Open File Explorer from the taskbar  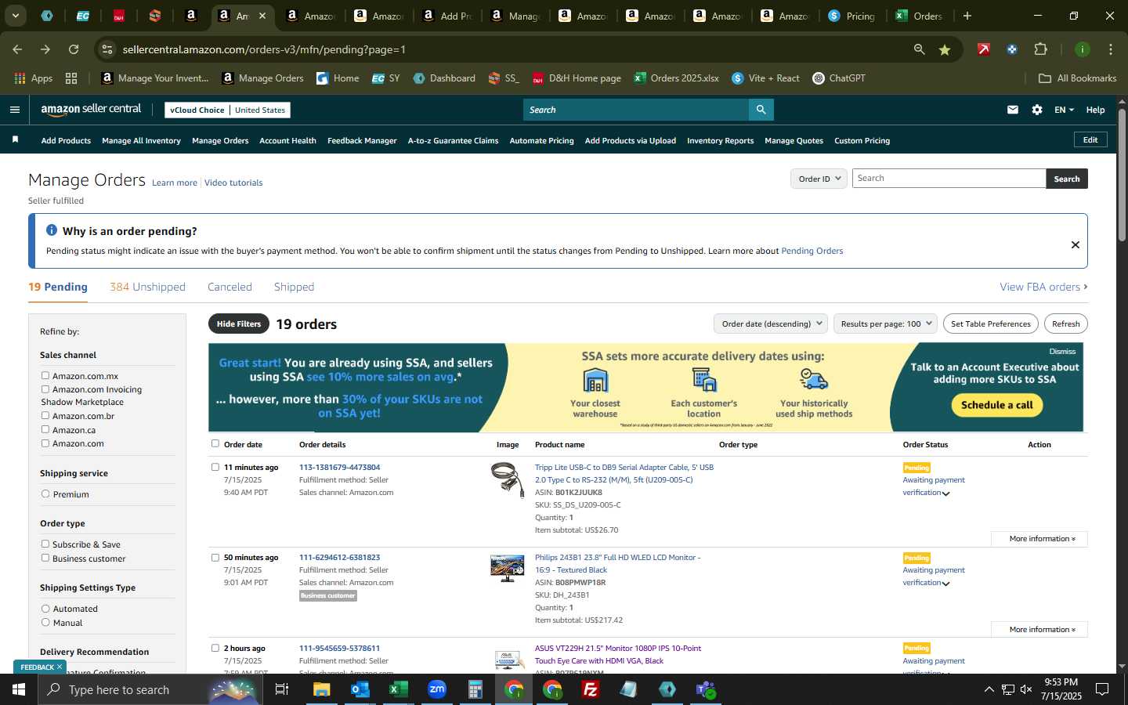click(322, 689)
